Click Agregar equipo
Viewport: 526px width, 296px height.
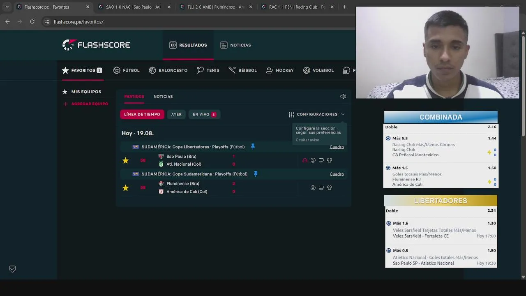[85, 104]
